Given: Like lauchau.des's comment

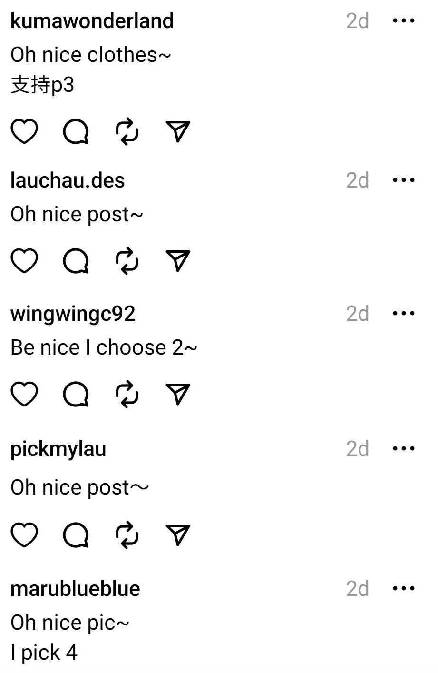Looking at the screenshot, I should (24, 261).
